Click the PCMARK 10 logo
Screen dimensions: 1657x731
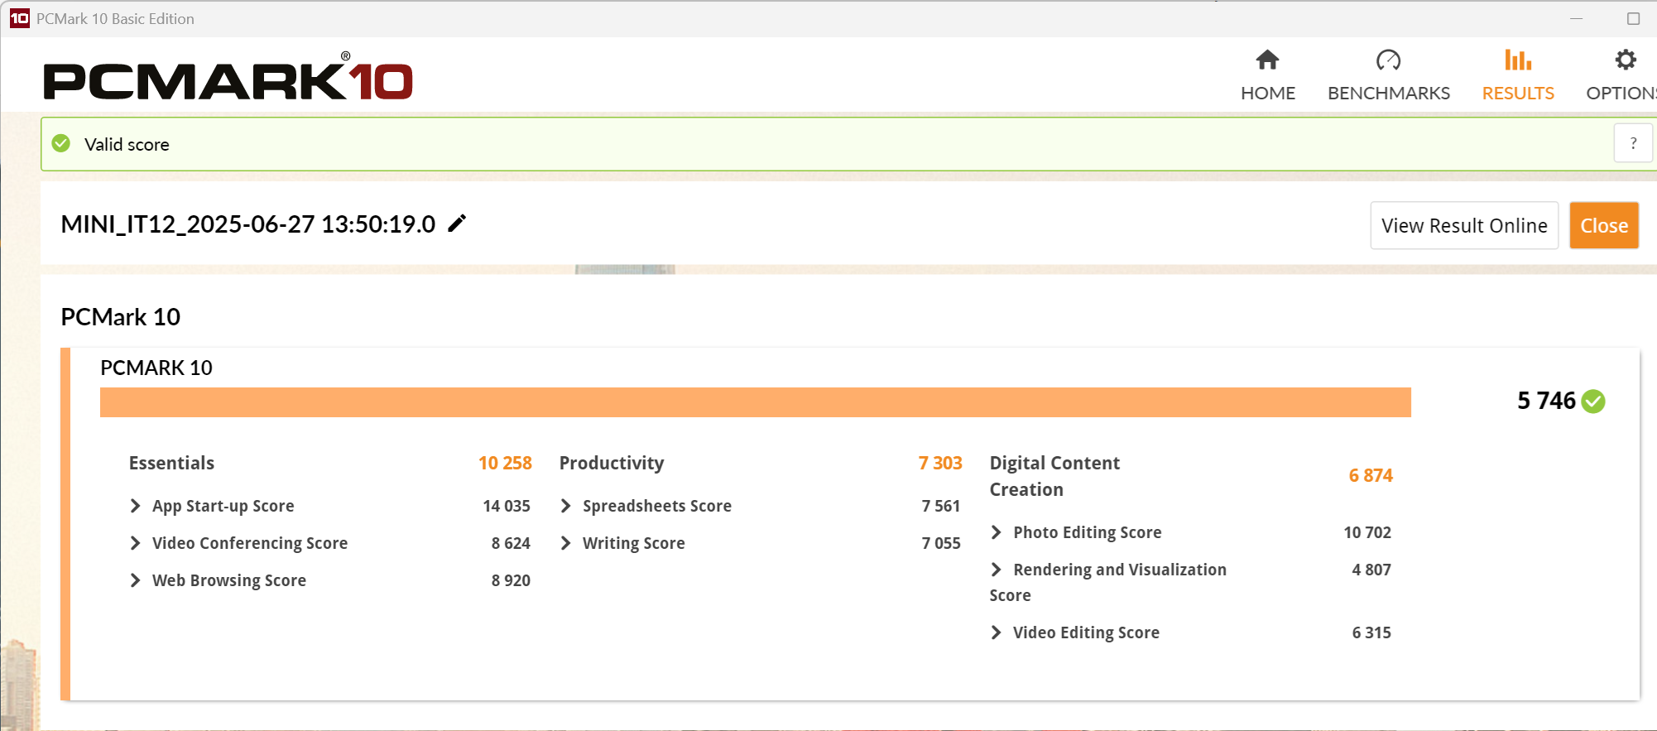228,78
